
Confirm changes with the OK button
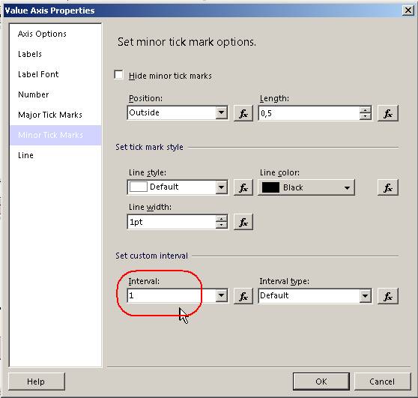tap(321, 382)
